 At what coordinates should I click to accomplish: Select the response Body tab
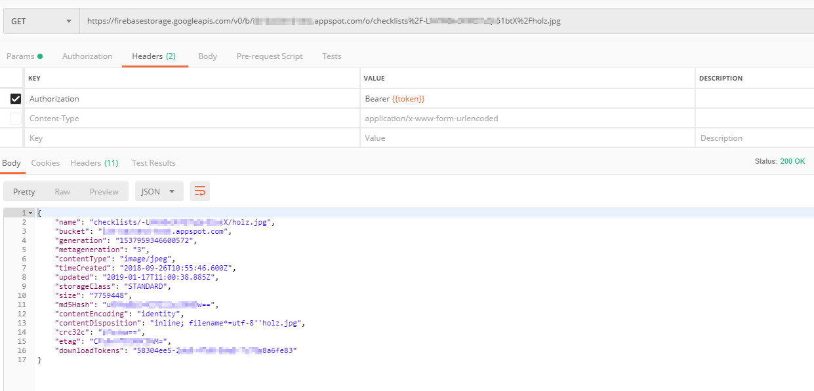(11, 163)
